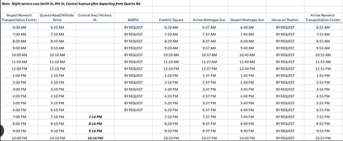Select the 10:16 PM bold time cell

pyautogui.click(x=95, y=138)
